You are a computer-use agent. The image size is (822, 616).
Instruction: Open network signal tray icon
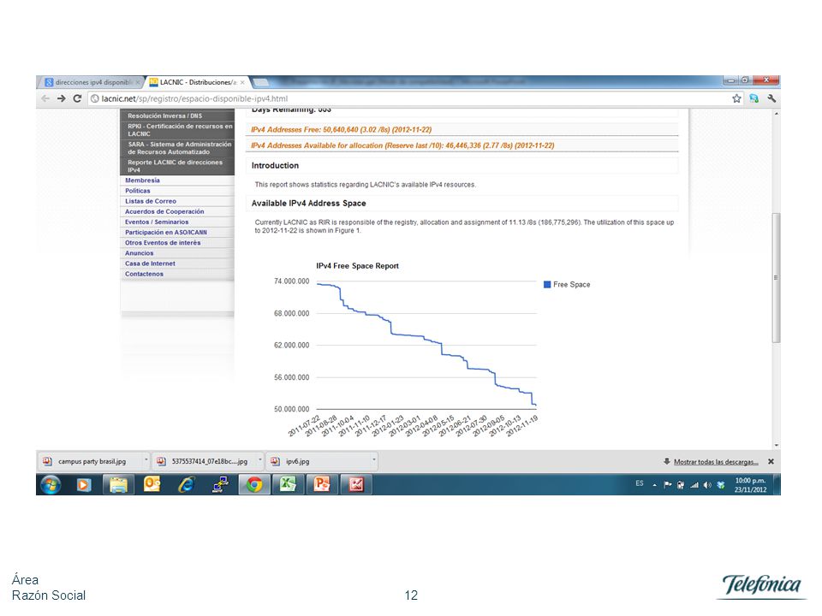tap(694, 485)
